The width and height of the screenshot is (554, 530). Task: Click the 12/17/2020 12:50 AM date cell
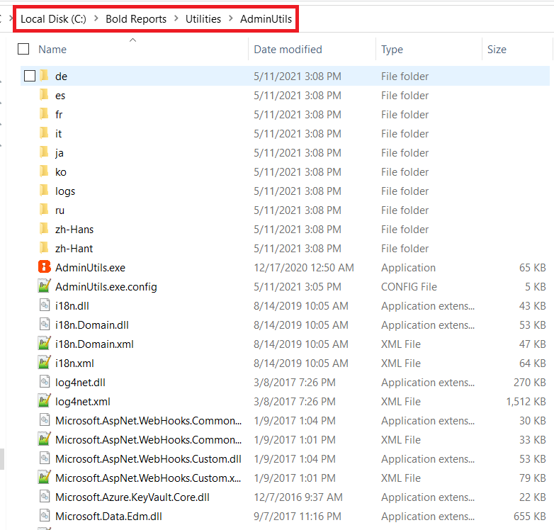[303, 267]
